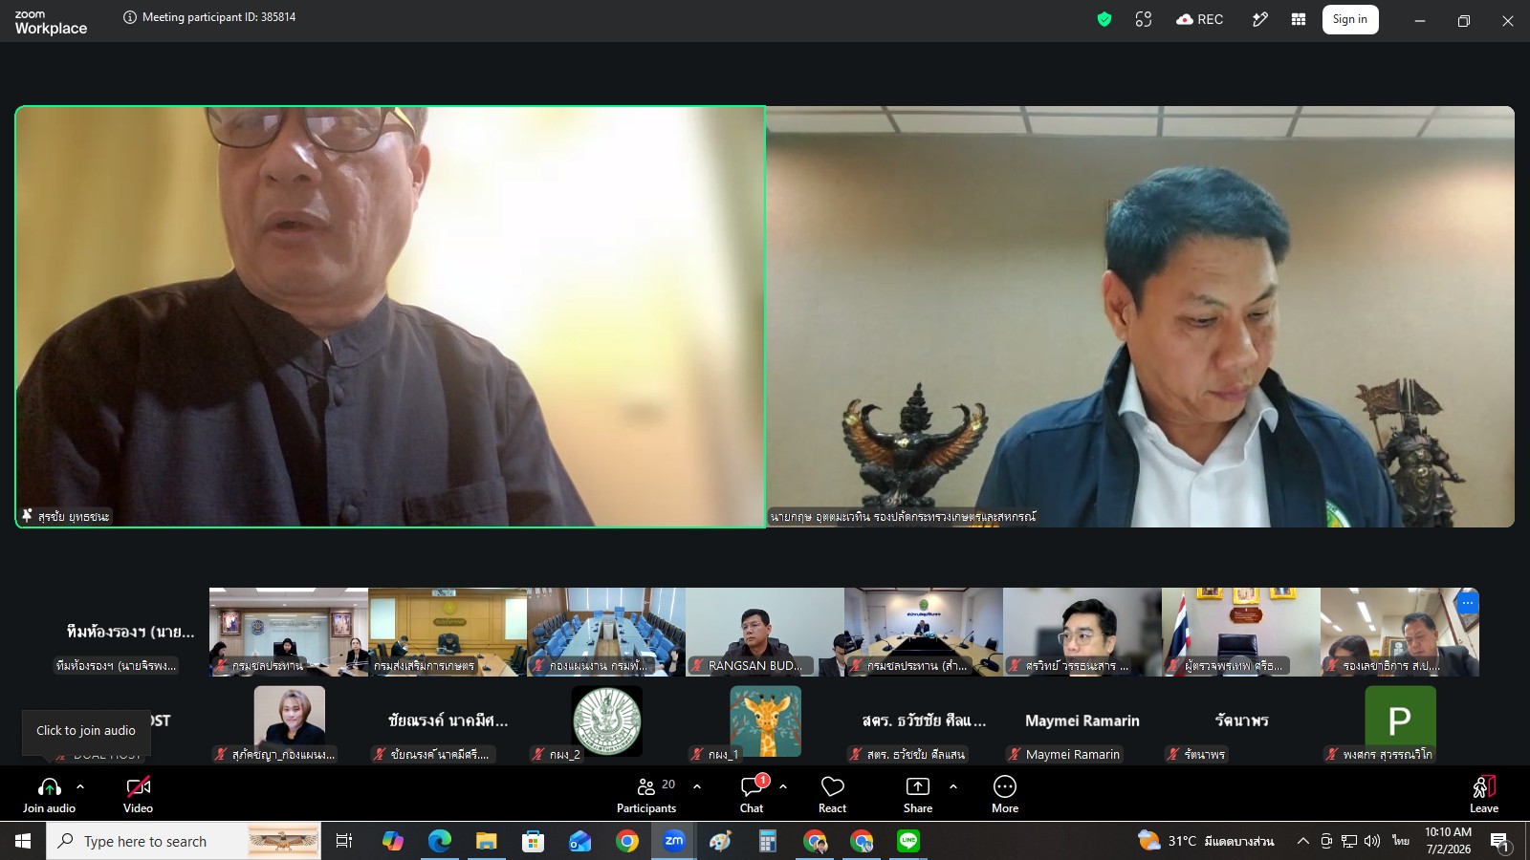
Task: Open the React heart menu
Action: (832, 794)
